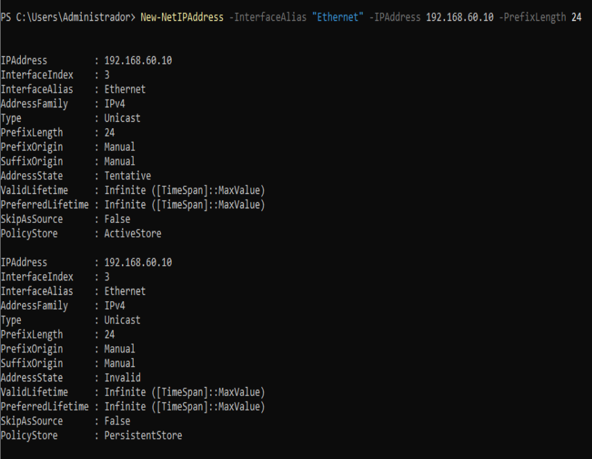Click the New-NetIPAddress cmdlet in the command
The height and width of the screenshot is (459, 592).
click(182, 17)
